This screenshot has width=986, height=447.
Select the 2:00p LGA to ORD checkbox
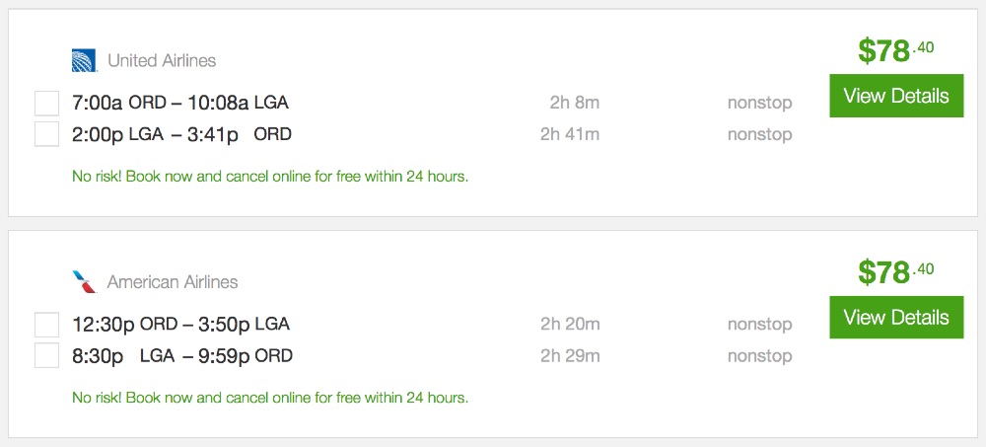coord(46,134)
